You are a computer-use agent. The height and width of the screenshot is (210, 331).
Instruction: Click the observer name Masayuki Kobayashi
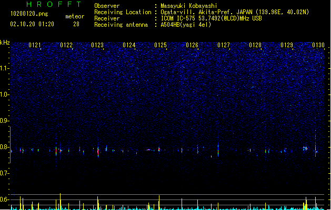coord(189,6)
